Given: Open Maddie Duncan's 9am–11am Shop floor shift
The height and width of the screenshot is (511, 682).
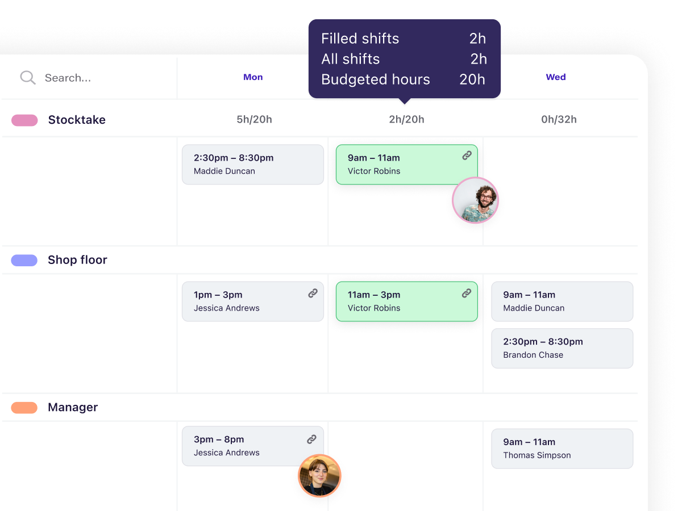Looking at the screenshot, I should point(562,301).
